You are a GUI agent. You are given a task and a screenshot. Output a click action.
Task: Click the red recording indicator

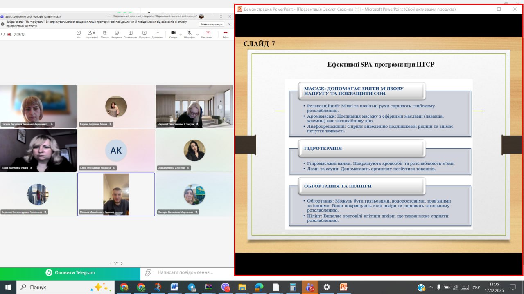click(x=9, y=34)
